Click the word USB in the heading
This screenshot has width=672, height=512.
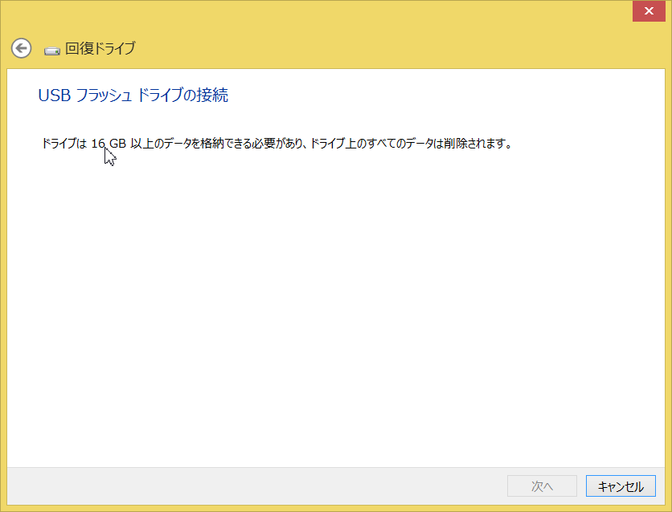[53, 95]
